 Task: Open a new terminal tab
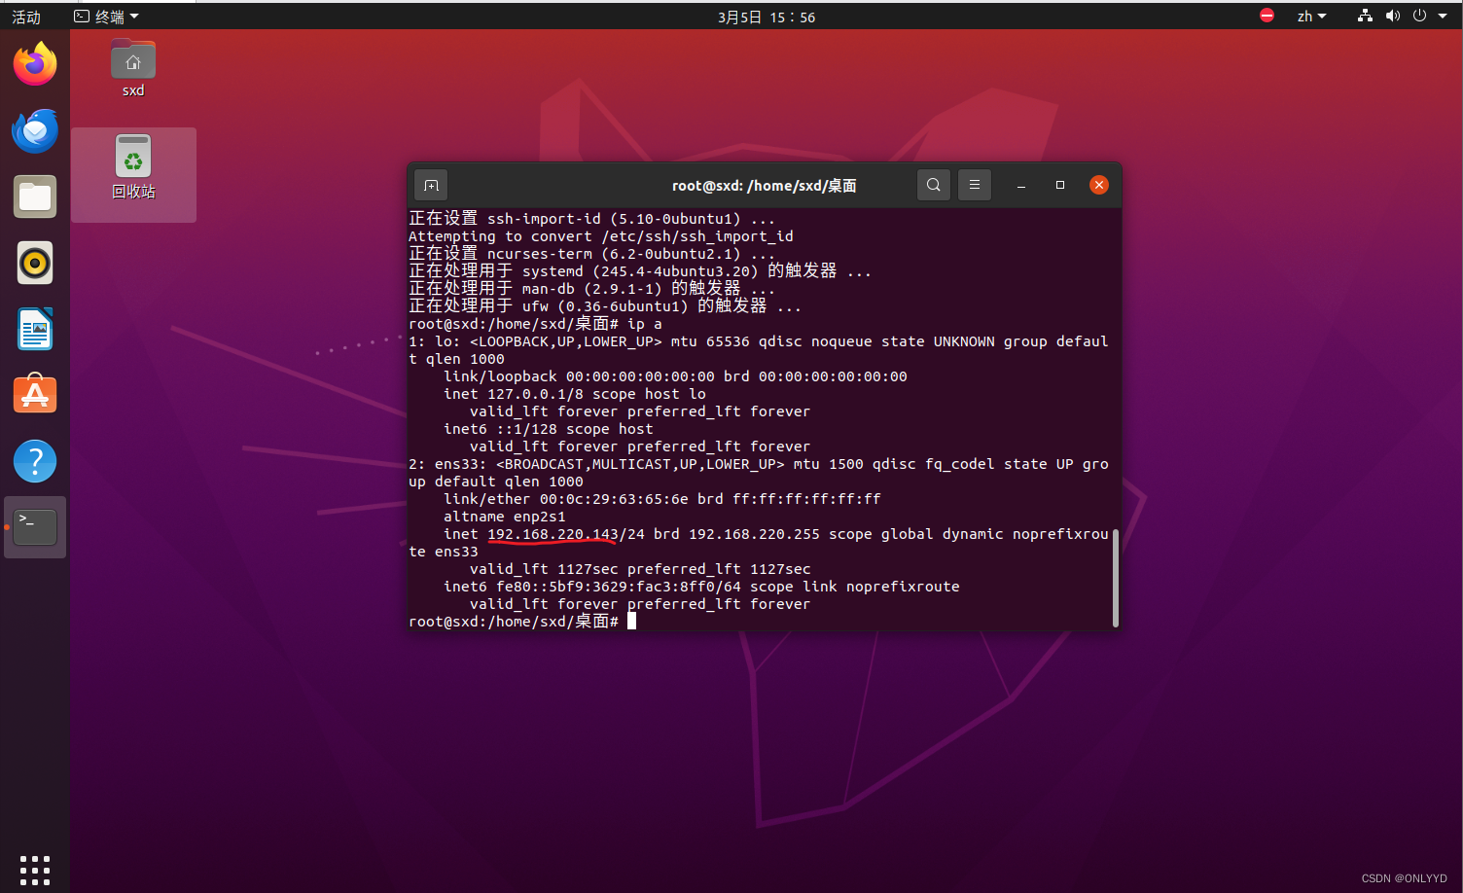tap(431, 185)
